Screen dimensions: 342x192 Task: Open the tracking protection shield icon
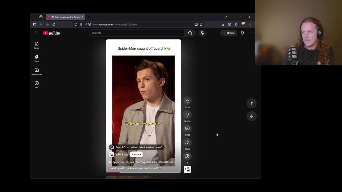pos(76,25)
